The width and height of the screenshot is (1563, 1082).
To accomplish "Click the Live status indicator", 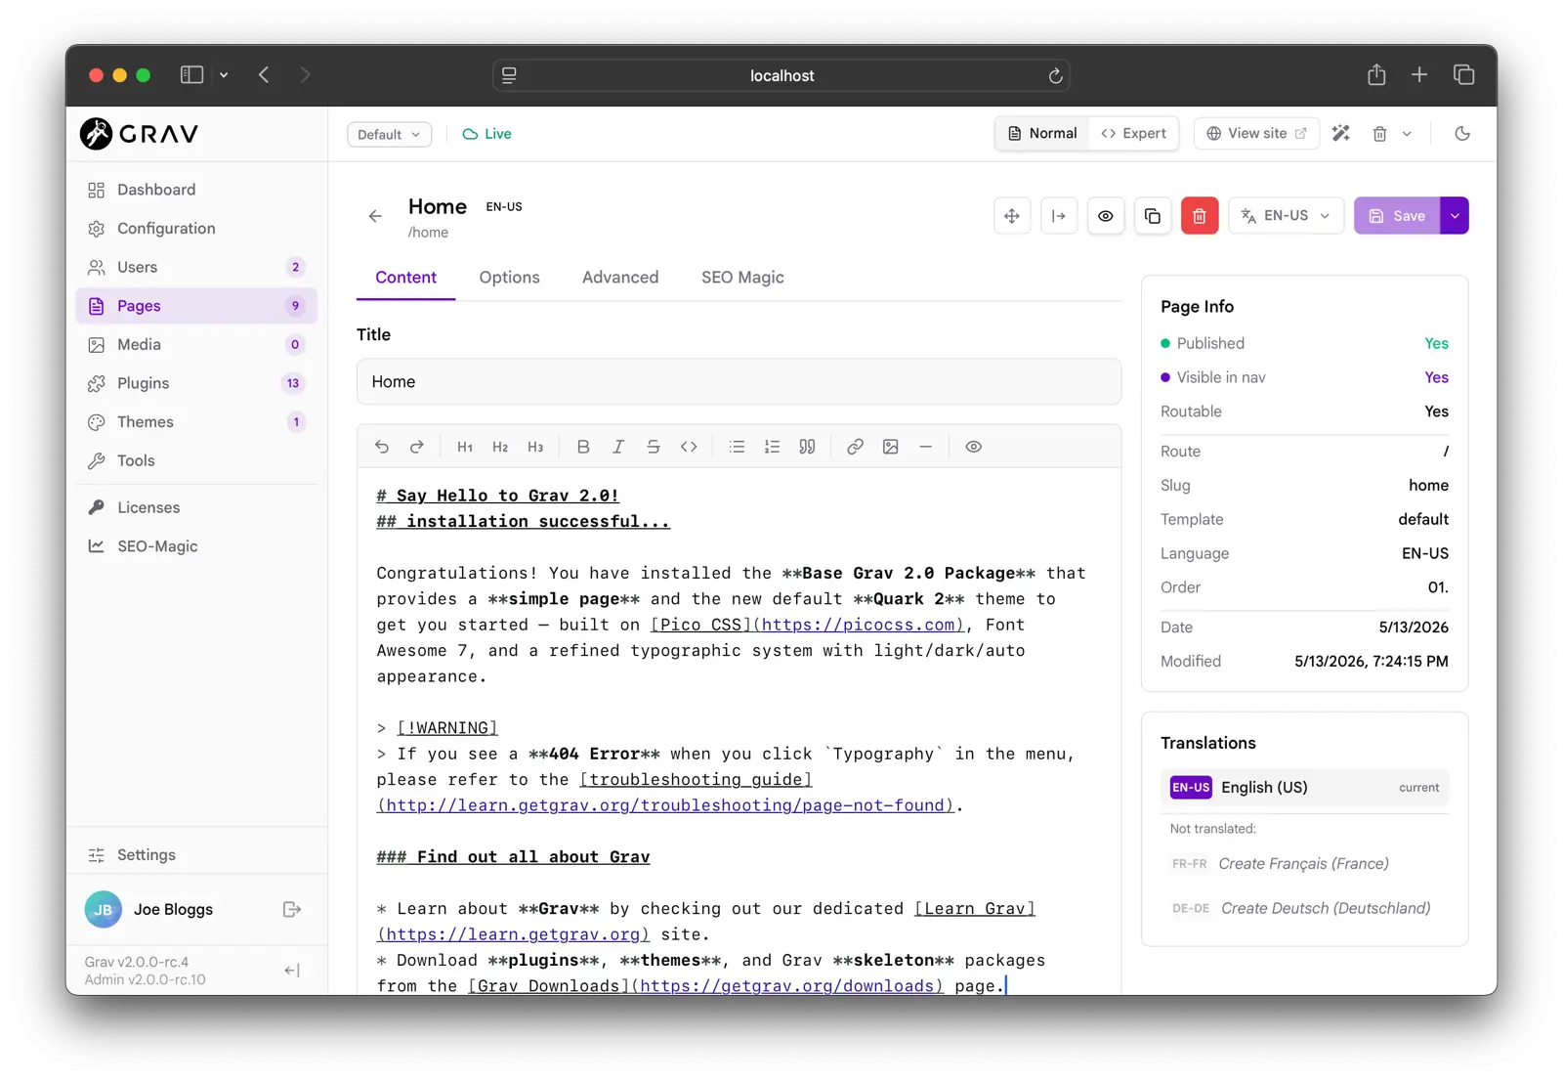I will pyautogui.click(x=486, y=134).
